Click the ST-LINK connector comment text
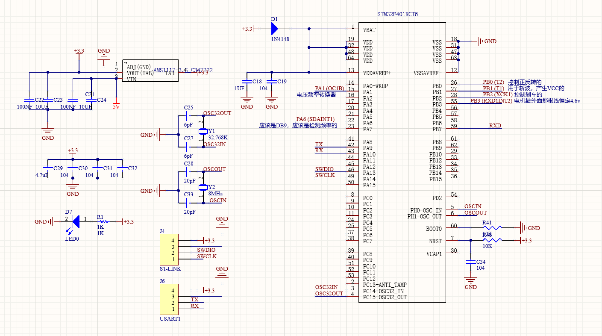Viewport: 602px width, 336px height. [x=170, y=269]
